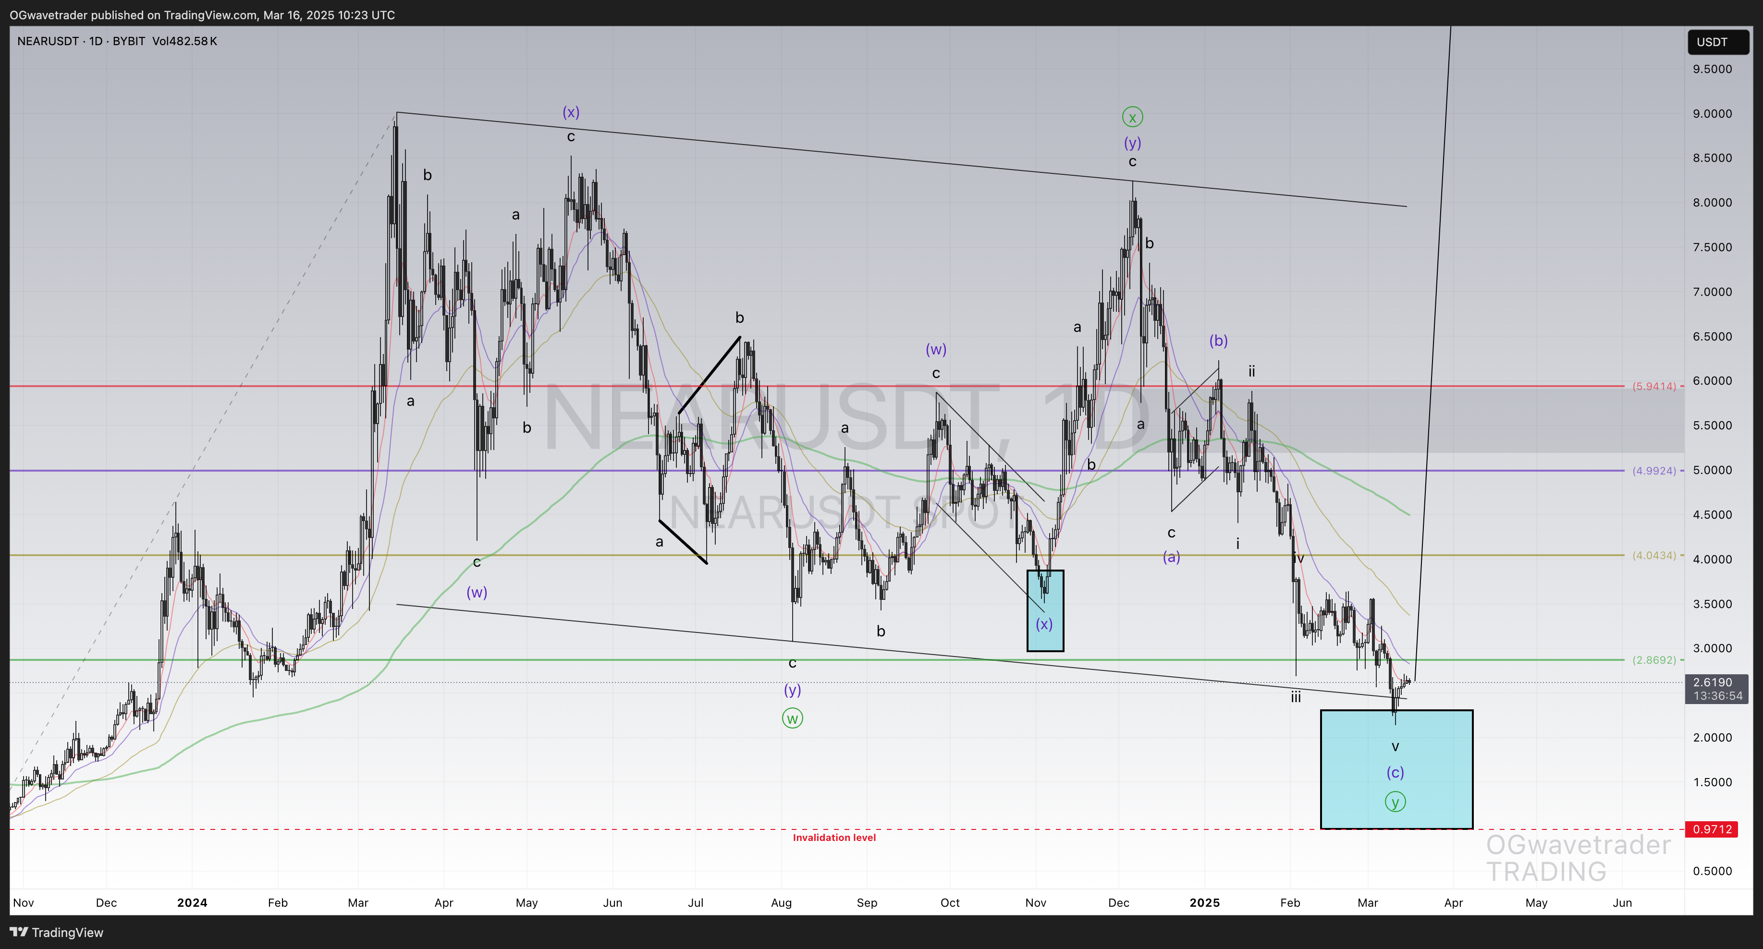Select the (4.0434) yellow level label
1763x949 pixels.
pos(1654,556)
